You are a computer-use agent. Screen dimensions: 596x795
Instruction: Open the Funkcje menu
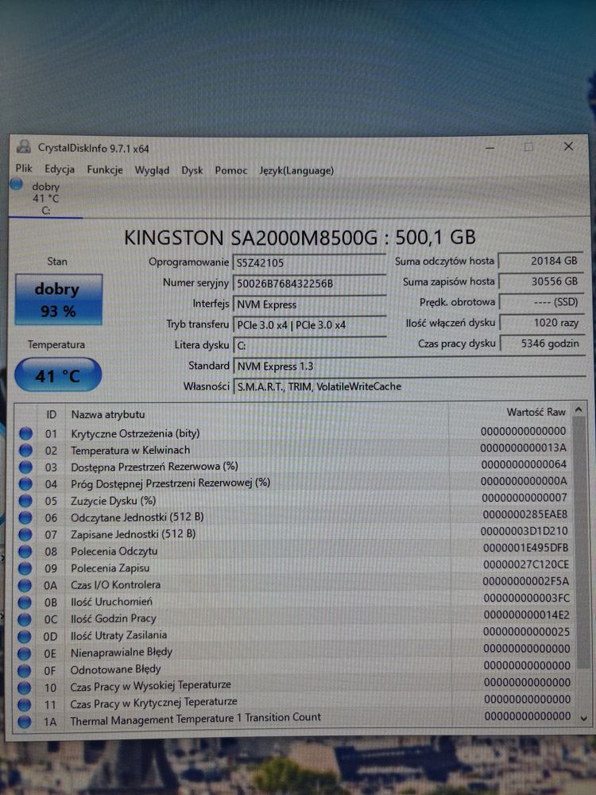pyautogui.click(x=105, y=170)
